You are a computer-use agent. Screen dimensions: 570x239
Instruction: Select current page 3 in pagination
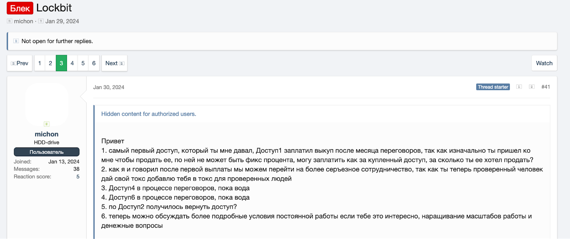(x=61, y=63)
